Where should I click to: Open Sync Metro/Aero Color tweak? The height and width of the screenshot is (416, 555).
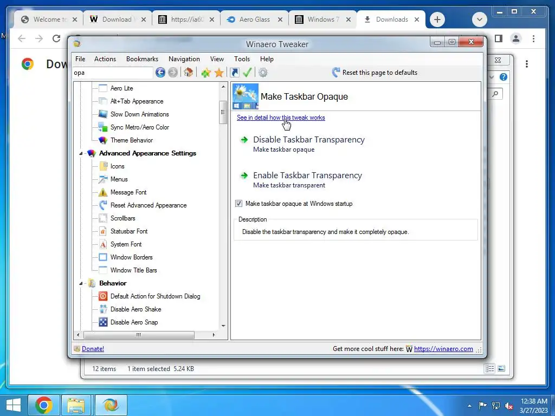point(139,127)
